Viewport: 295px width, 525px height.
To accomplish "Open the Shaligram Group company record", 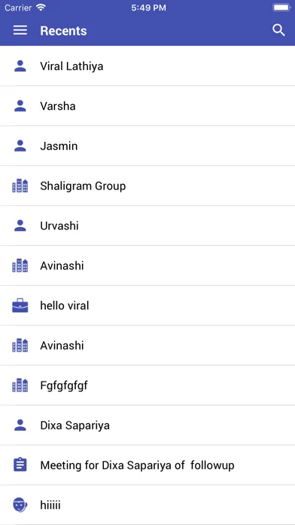I will (147, 186).
